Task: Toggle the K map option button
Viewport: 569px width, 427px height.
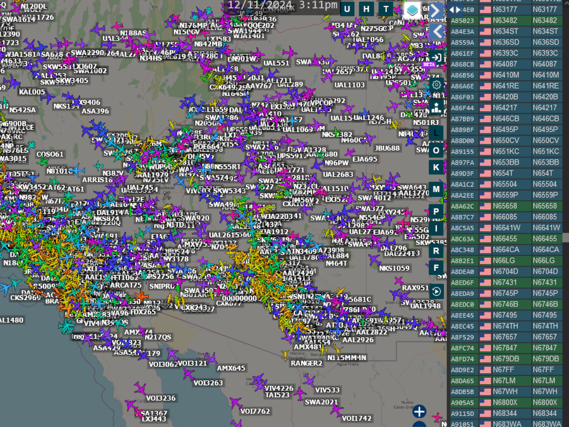Action: coord(436,167)
